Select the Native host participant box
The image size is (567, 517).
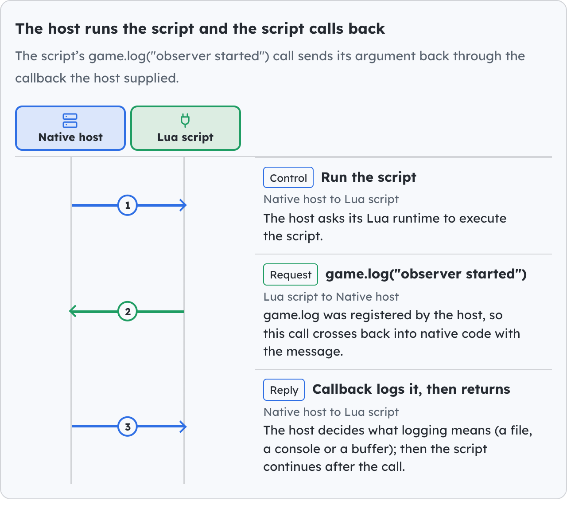point(70,128)
